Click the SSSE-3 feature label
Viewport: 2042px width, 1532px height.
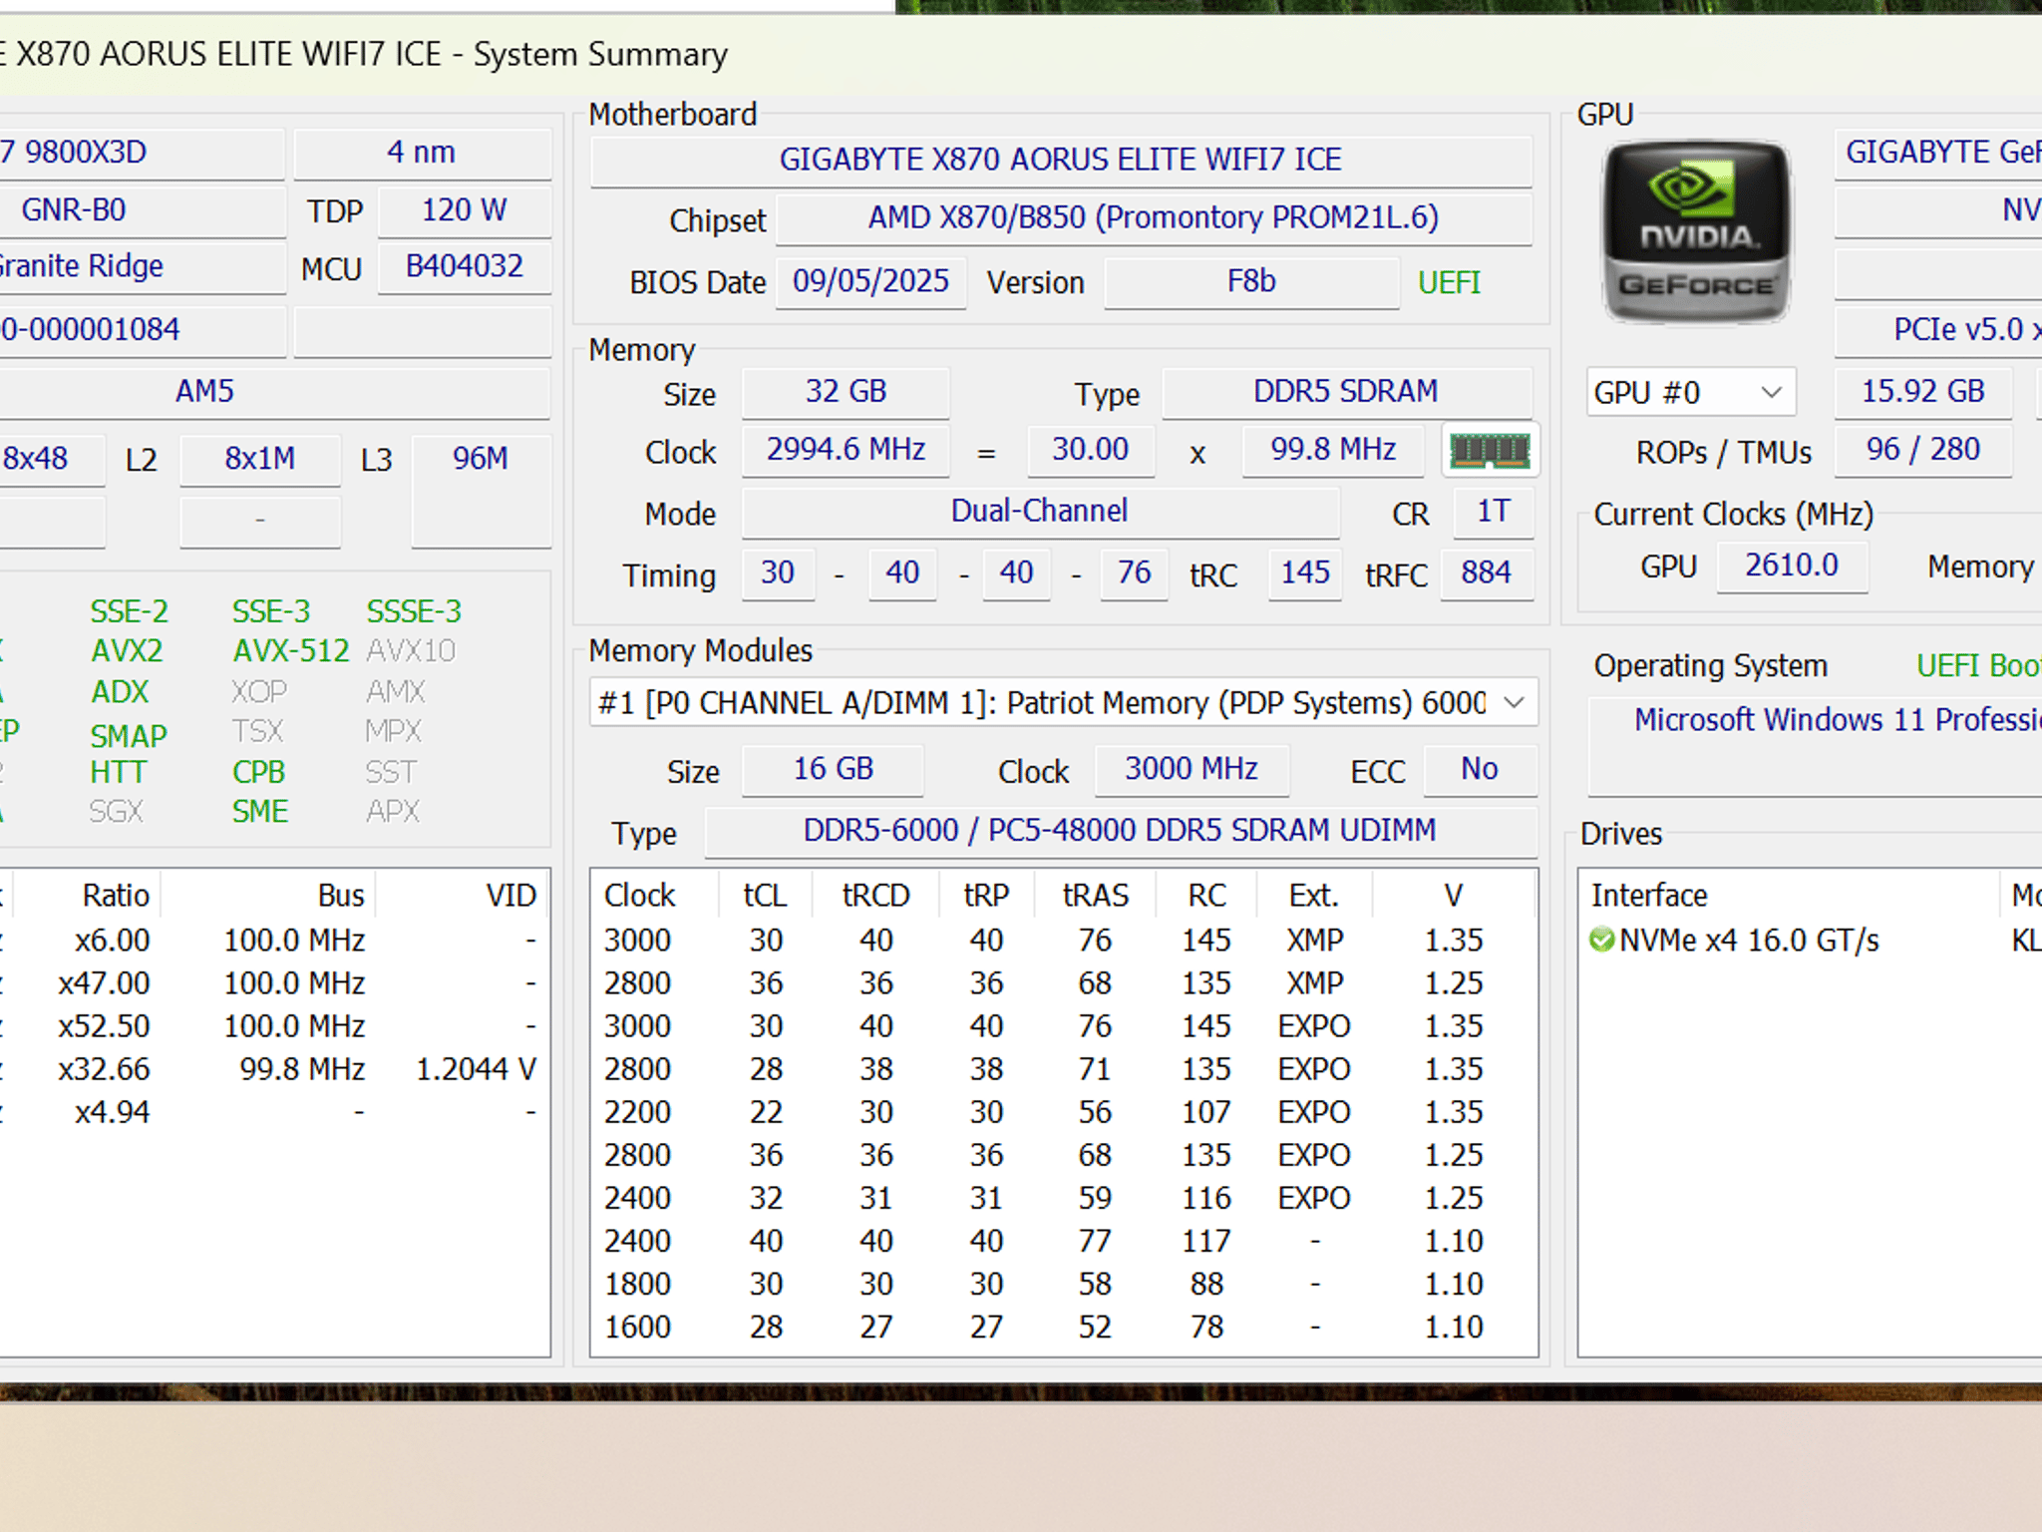pyautogui.click(x=414, y=611)
